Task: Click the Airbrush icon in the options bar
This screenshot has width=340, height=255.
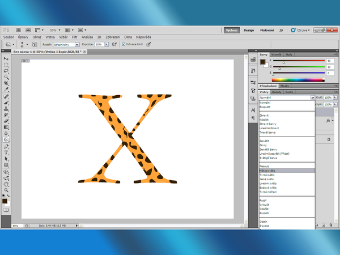Action: [115, 44]
